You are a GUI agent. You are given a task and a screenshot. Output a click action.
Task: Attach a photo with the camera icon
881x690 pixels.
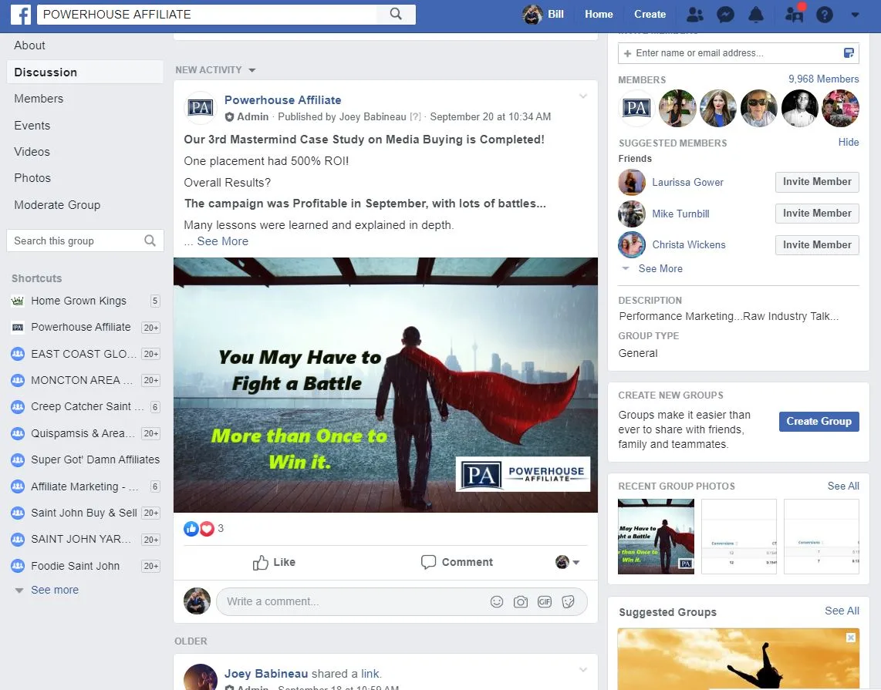[x=521, y=602]
